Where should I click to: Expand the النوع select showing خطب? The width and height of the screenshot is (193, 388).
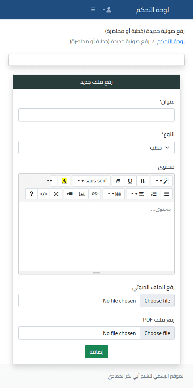96,147
